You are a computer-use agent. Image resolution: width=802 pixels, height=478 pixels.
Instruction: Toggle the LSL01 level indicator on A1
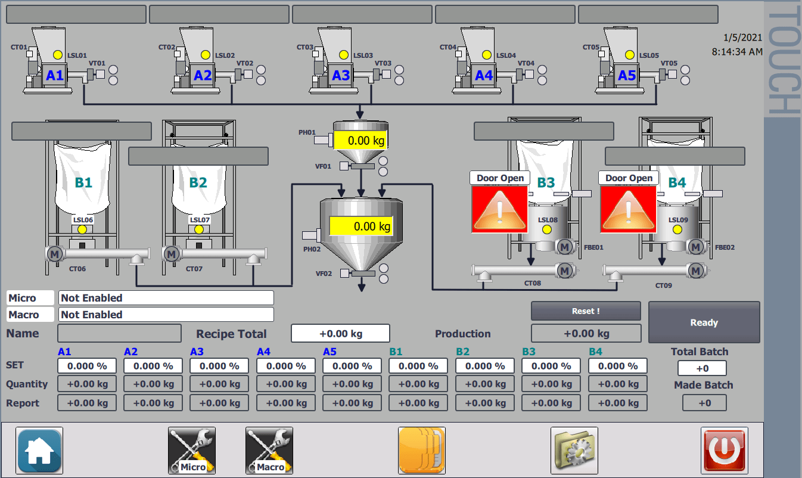[58, 55]
